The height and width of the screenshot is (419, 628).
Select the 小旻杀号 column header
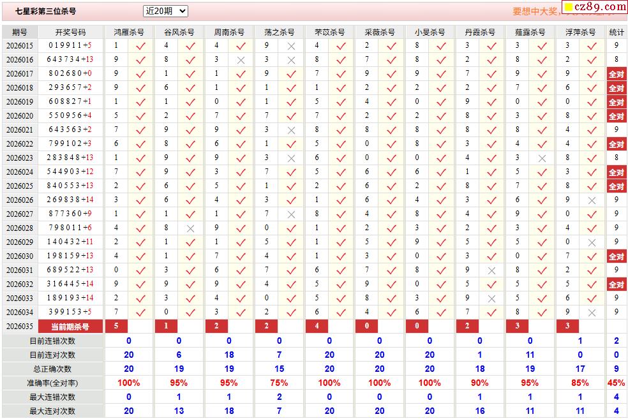[x=430, y=32]
